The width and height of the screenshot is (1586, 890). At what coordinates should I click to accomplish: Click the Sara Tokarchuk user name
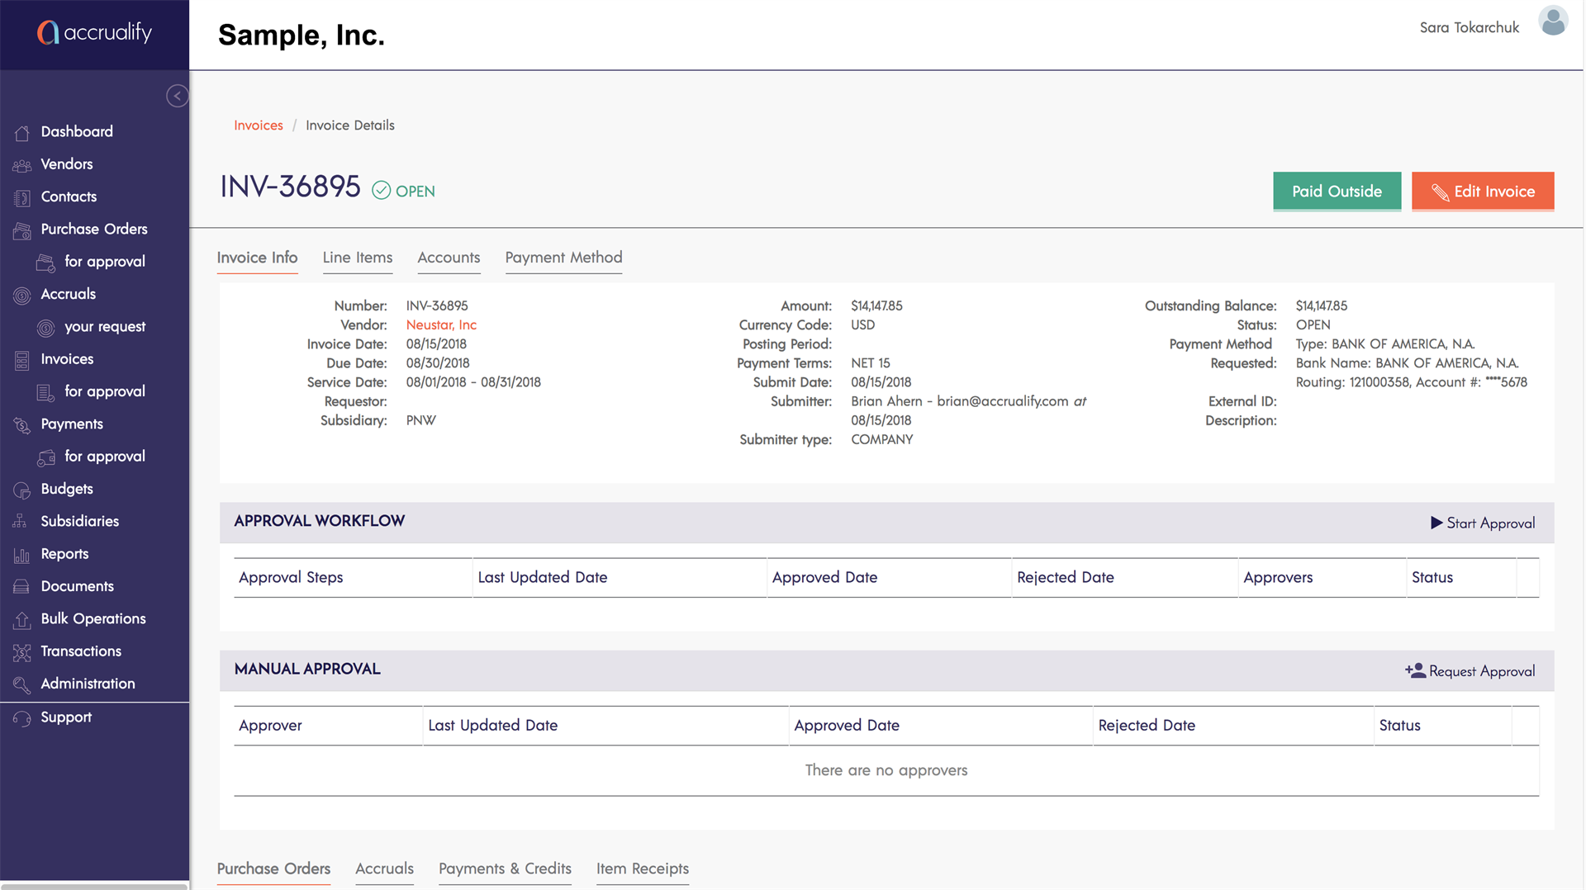pos(1469,27)
